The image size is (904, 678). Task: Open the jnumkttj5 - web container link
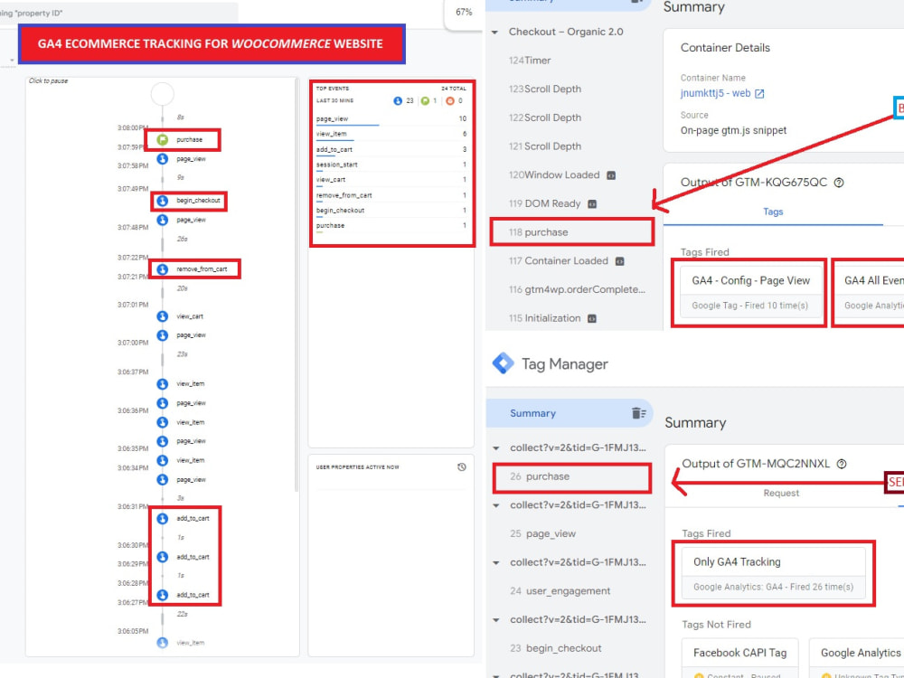click(x=715, y=93)
